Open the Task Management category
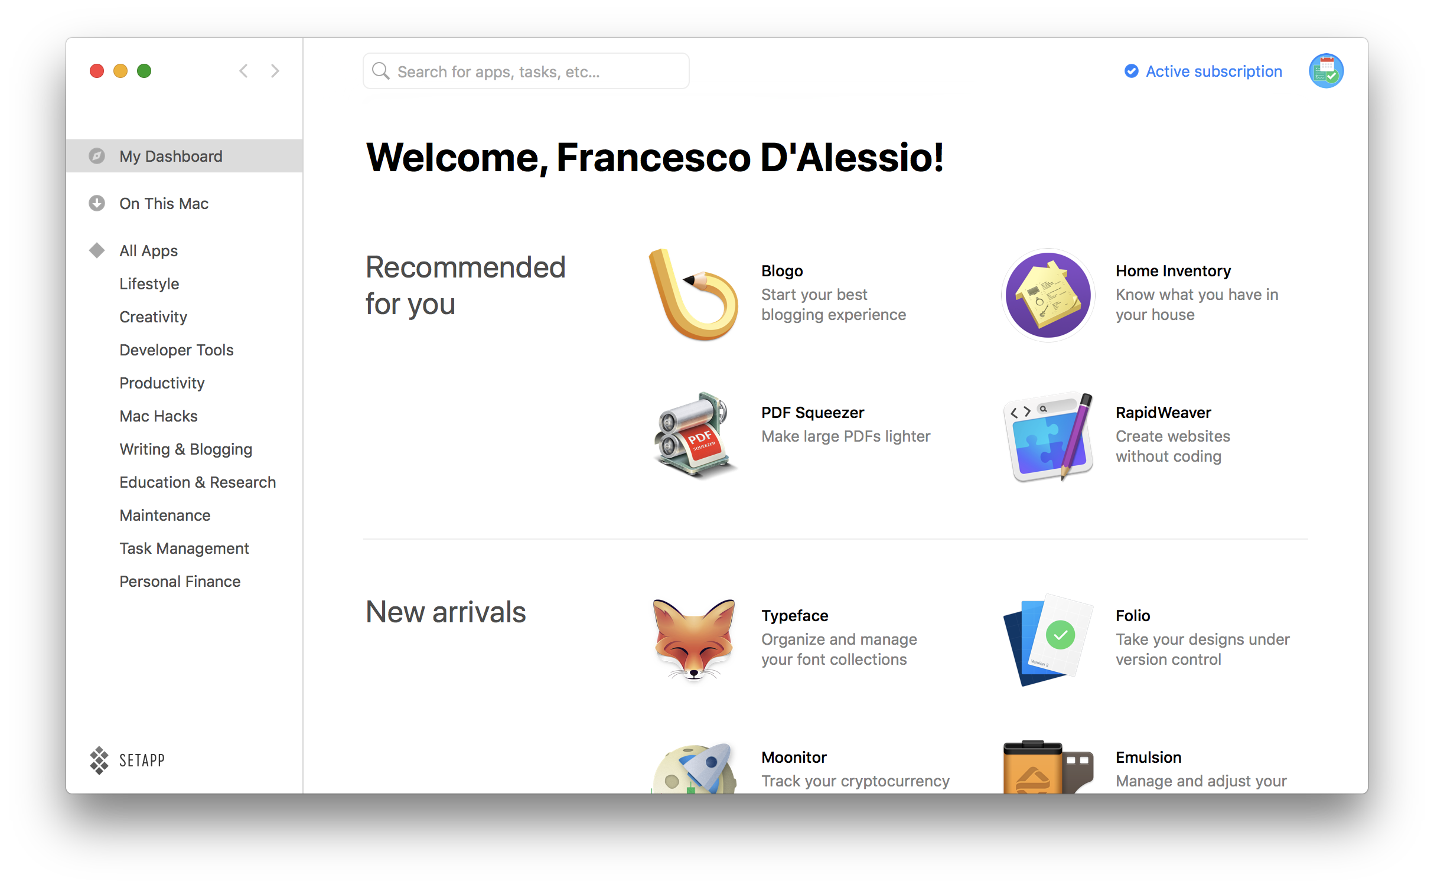This screenshot has height=888, width=1434. tap(184, 549)
